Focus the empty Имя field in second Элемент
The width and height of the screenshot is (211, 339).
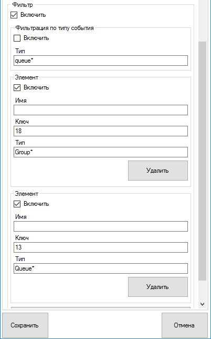coord(101,226)
